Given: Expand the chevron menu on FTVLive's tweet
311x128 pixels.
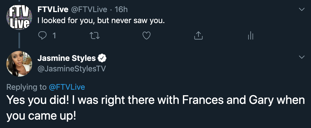Looking at the screenshot, I should pos(302,9).
